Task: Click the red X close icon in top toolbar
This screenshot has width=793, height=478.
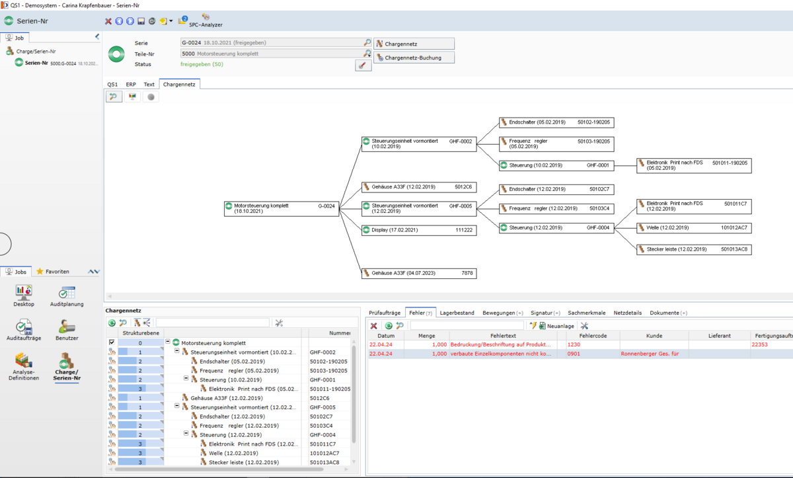Action: pos(108,21)
